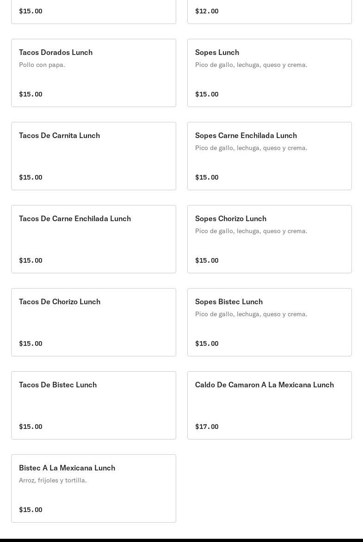Open Caldo De Camaron A La Mexicana Lunch
363x542 pixels.
pyautogui.click(x=269, y=405)
